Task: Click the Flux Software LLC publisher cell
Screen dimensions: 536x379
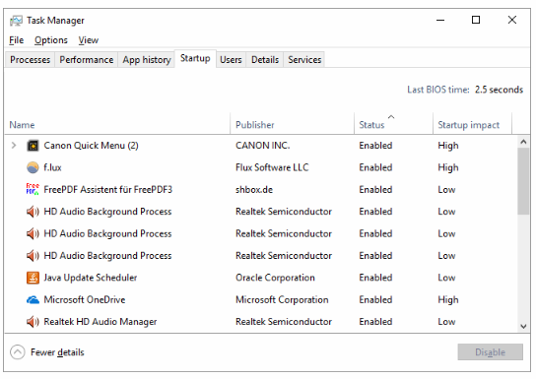Action: coord(272,167)
